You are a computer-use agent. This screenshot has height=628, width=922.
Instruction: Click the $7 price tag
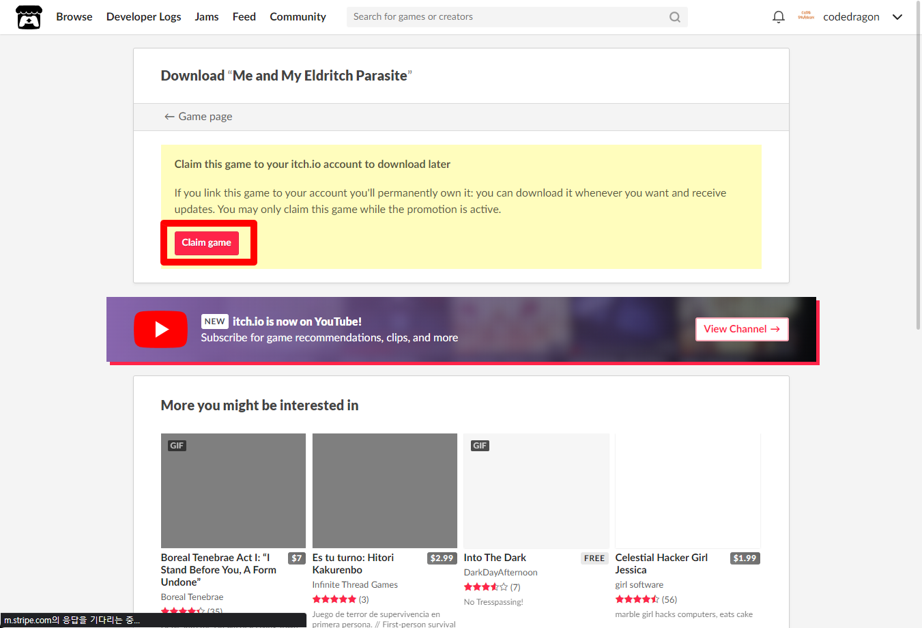(296, 558)
